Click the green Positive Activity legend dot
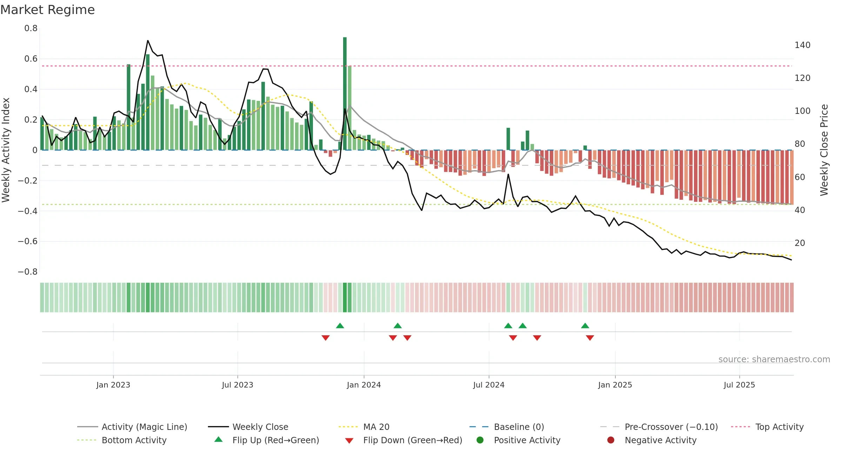Image resolution: width=842 pixels, height=473 pixels. click(480, 440)
